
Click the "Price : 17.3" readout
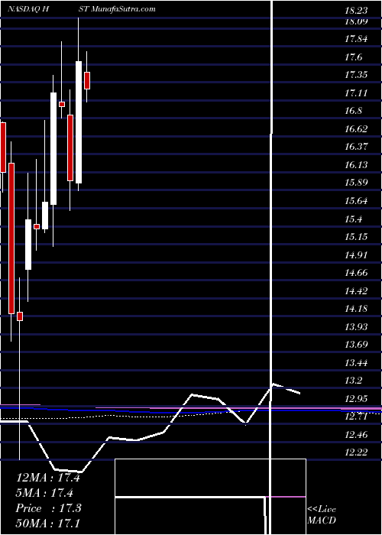(49, 508)
